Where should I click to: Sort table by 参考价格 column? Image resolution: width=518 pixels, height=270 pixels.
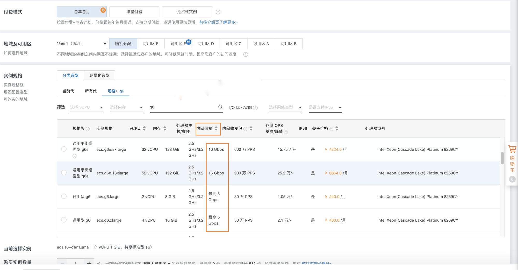tap(337, 128)
